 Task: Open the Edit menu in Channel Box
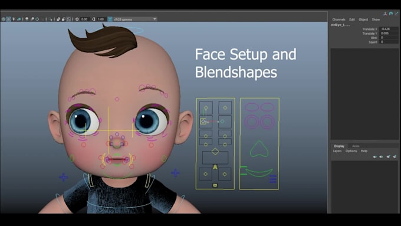[x=352, y=19]
